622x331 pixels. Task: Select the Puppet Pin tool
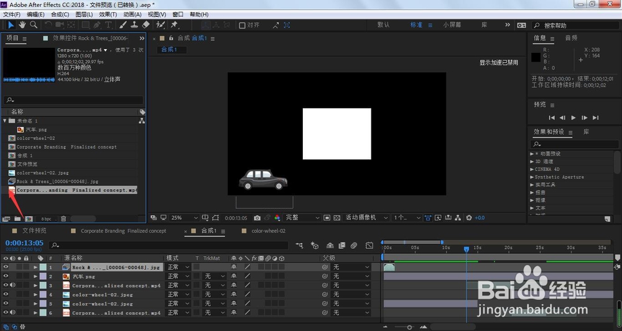click(x=174, y=25)
